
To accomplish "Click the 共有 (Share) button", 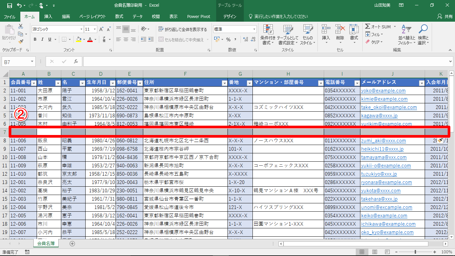I will [x=445, y=16].
